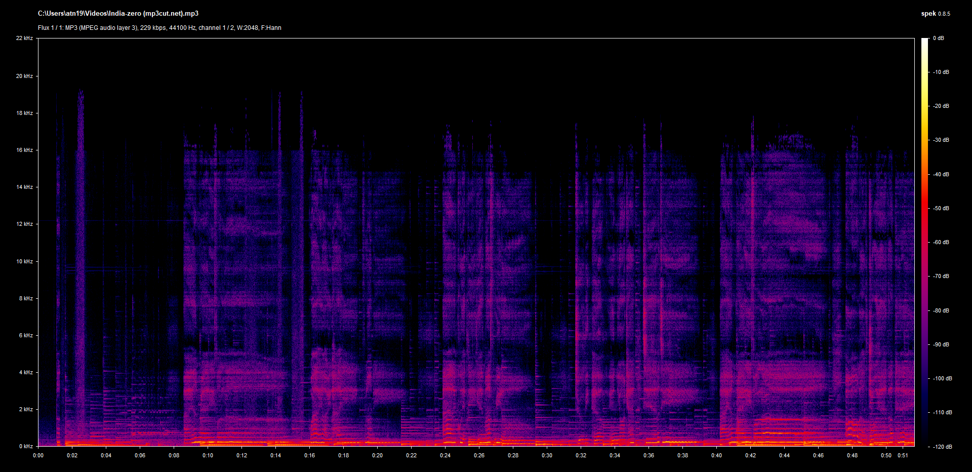
Task: Click the 0:51 end time marker
Action: pos(903,455)
